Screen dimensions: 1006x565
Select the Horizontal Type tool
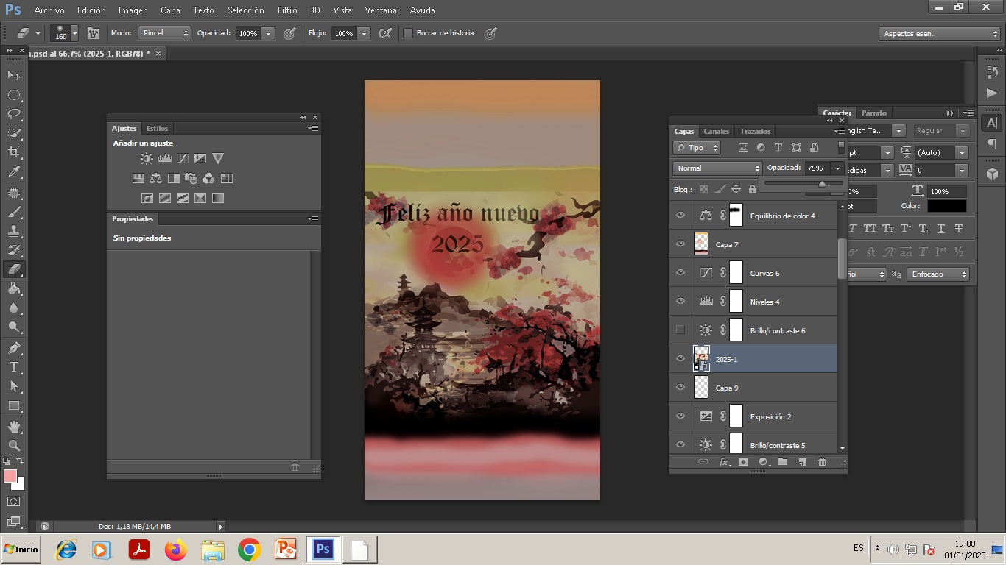pyautogui.click(x=14, y=367)
